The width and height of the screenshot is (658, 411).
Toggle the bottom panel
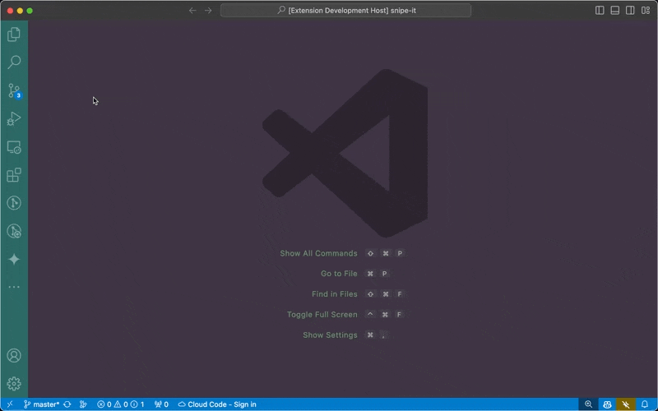tap(614, 11)
